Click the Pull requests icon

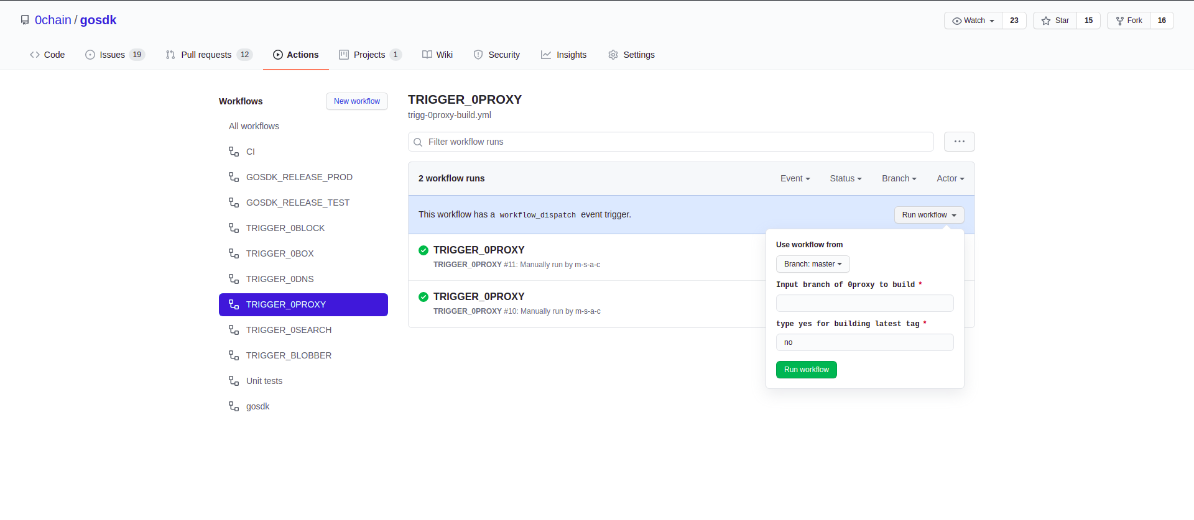(x=170, y=55)
